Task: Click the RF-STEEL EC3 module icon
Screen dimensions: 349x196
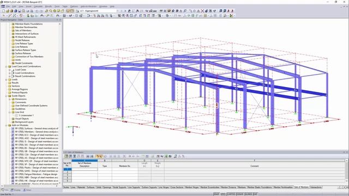Action: tap(13, 135)
